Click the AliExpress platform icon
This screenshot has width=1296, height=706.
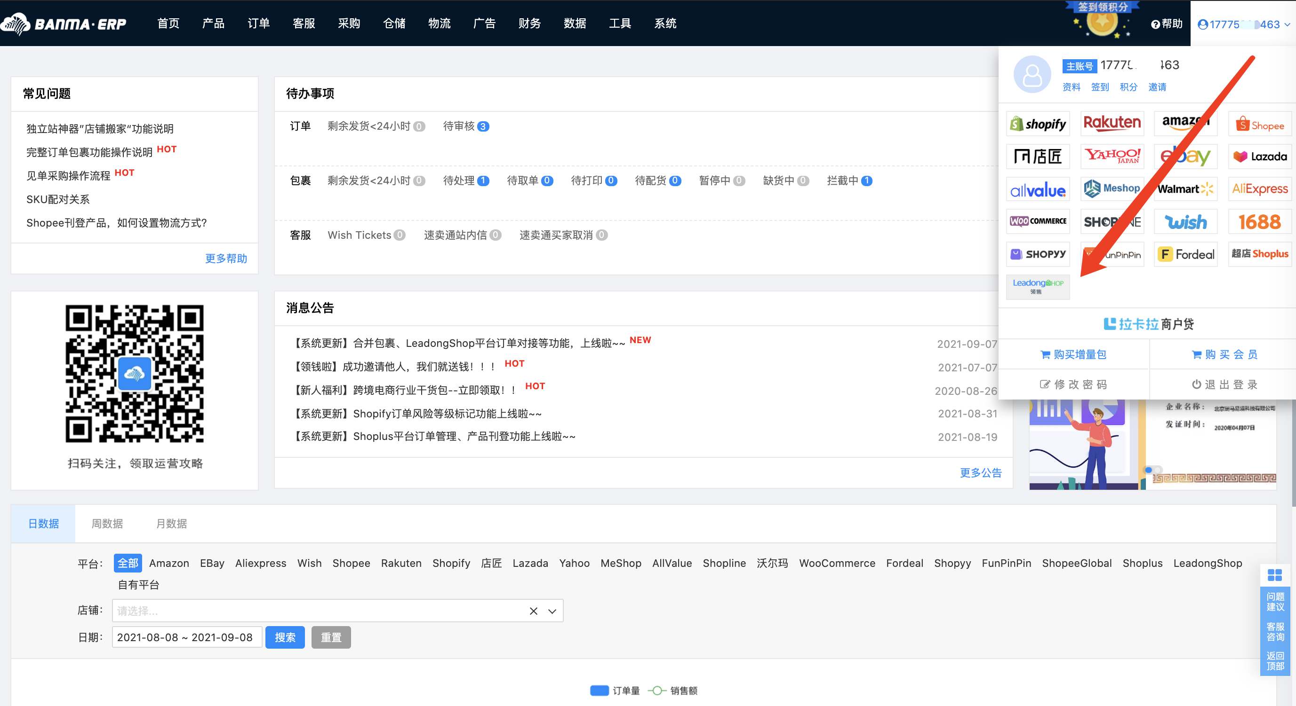coord(1259,189)
